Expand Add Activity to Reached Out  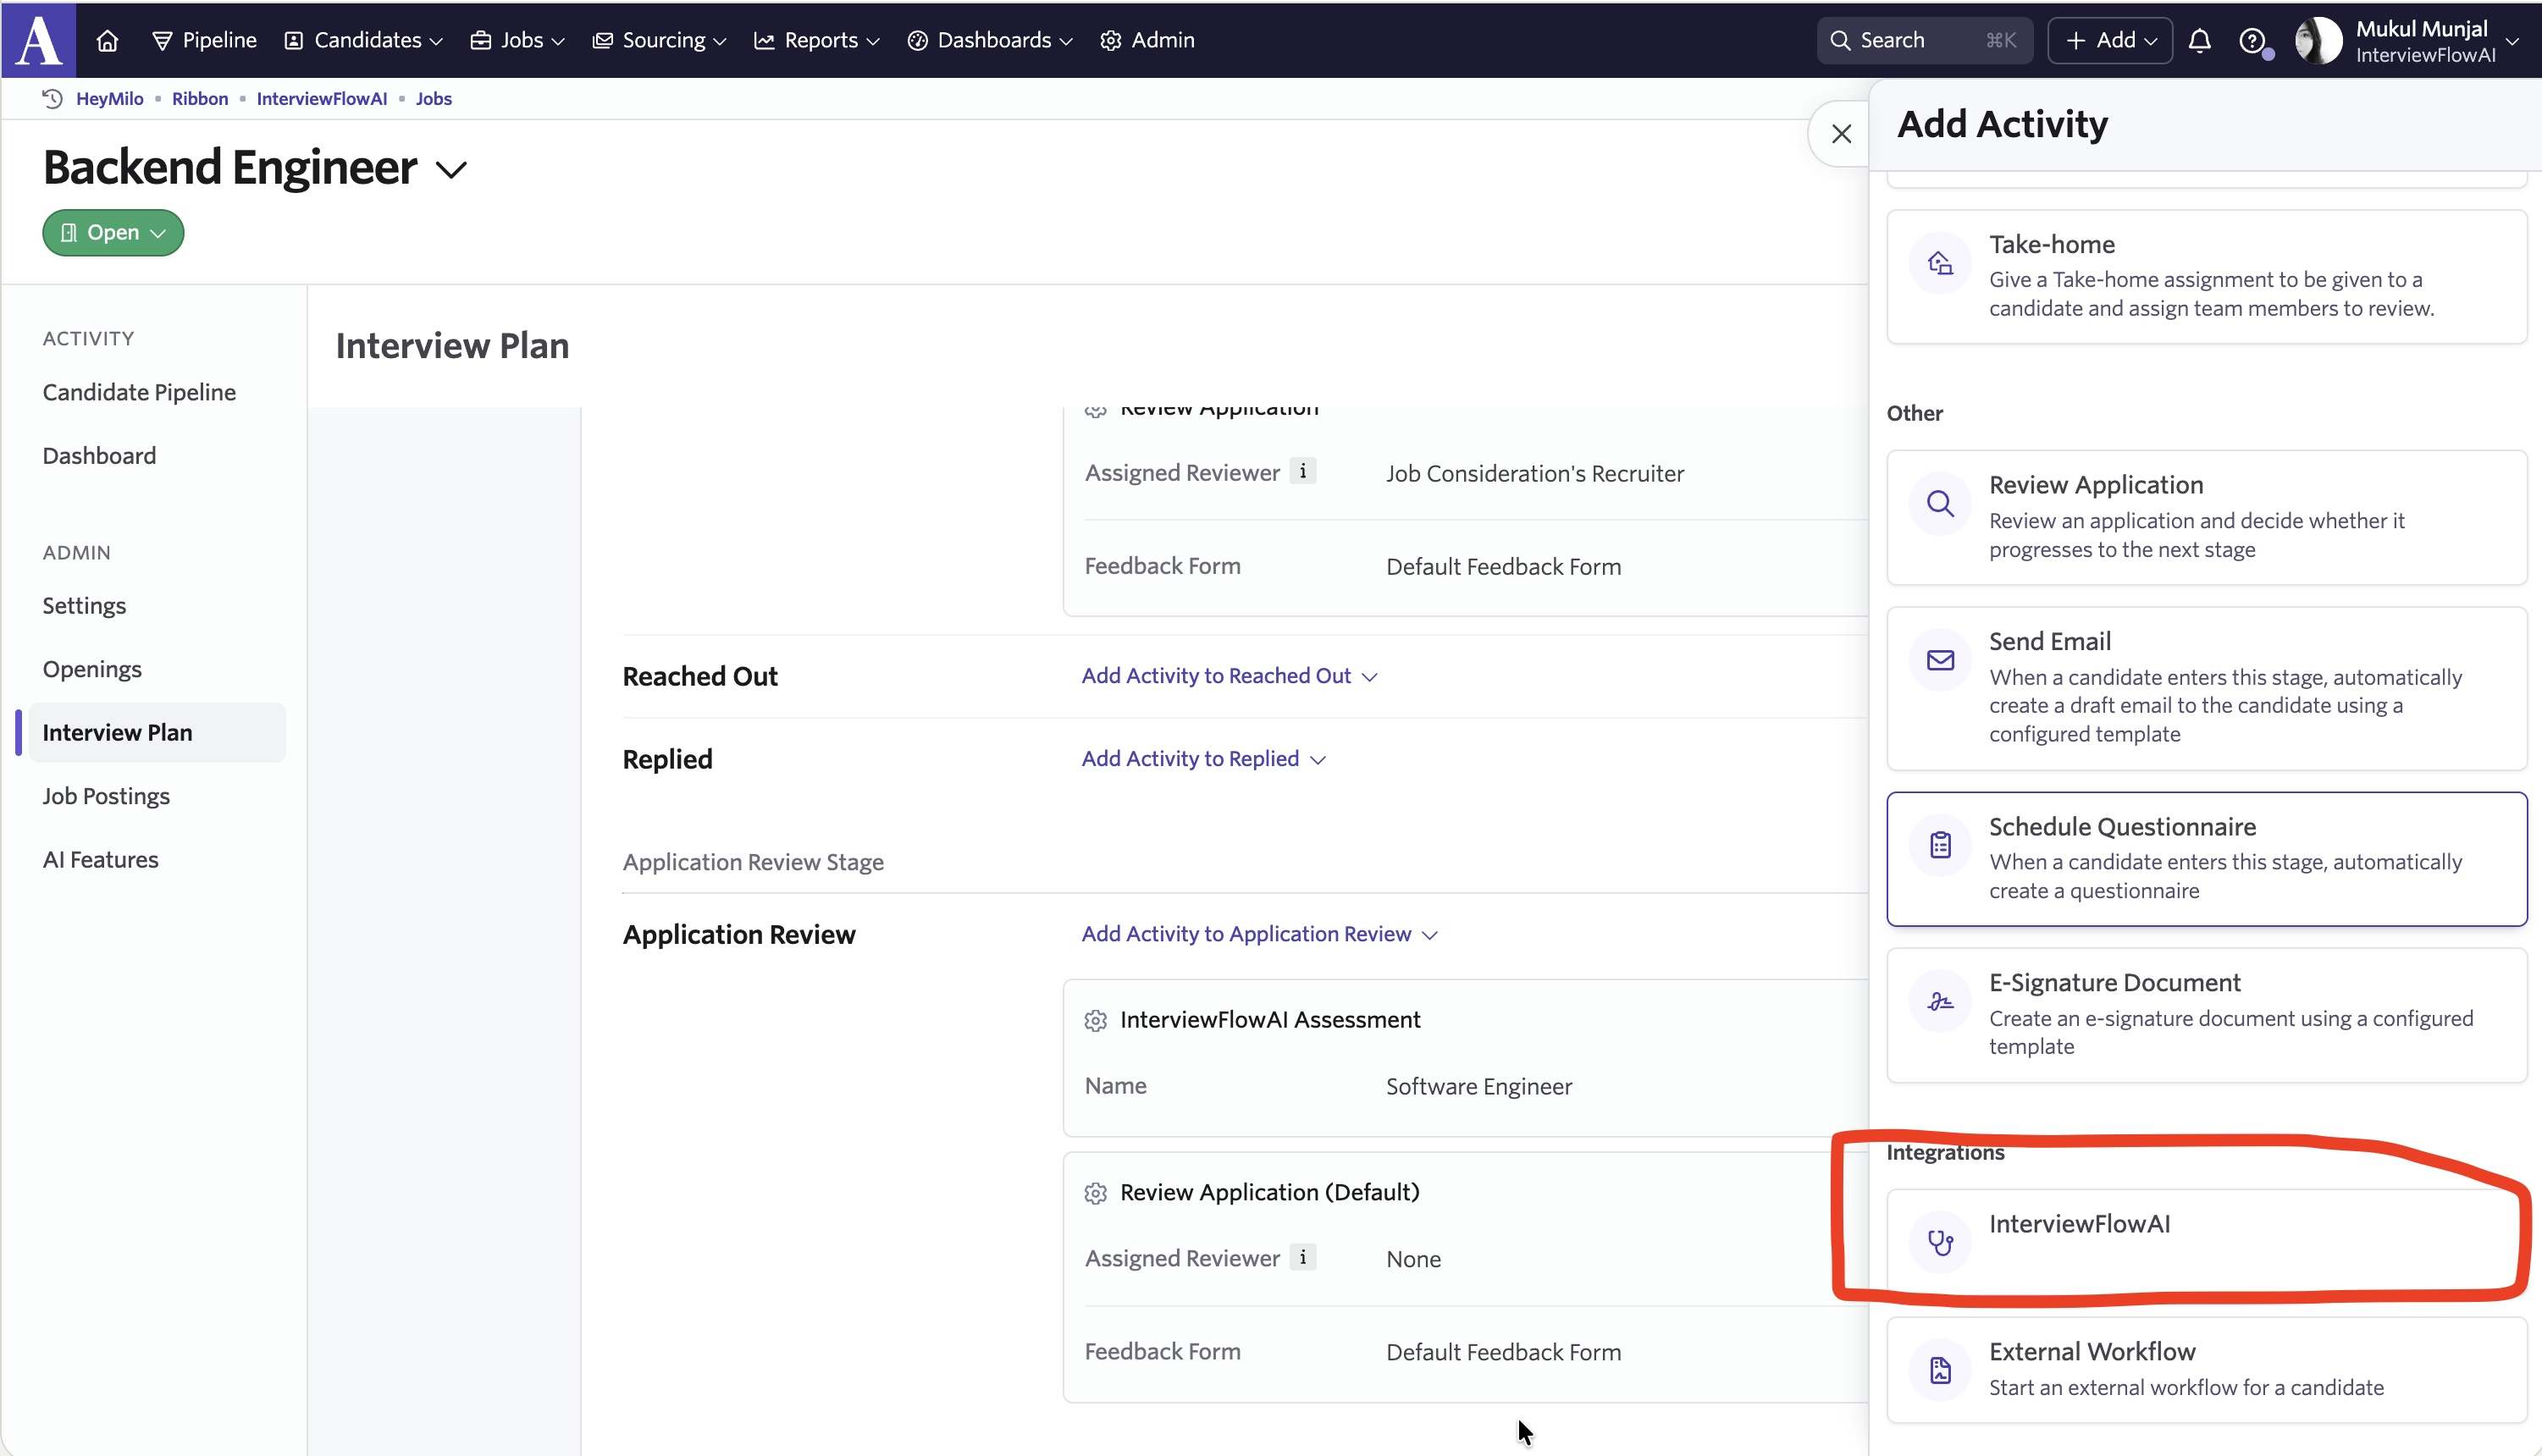pyautogui.click(x=1229, y=676)
